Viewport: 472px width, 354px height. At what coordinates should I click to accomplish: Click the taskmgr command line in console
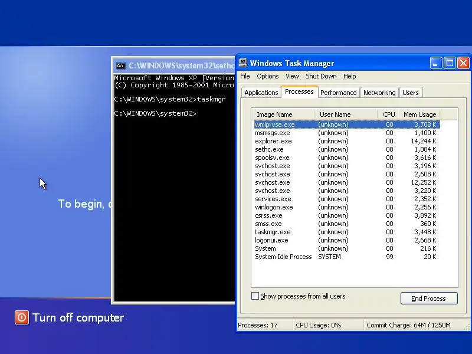[170, 99]
